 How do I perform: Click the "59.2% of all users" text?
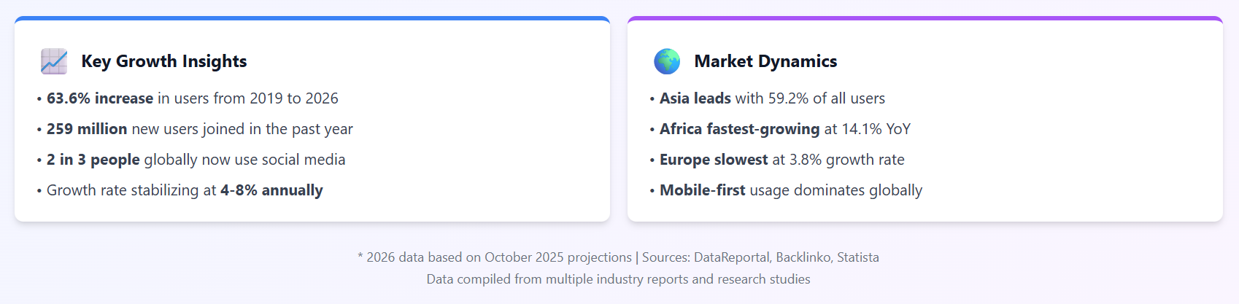click(827, 98)
